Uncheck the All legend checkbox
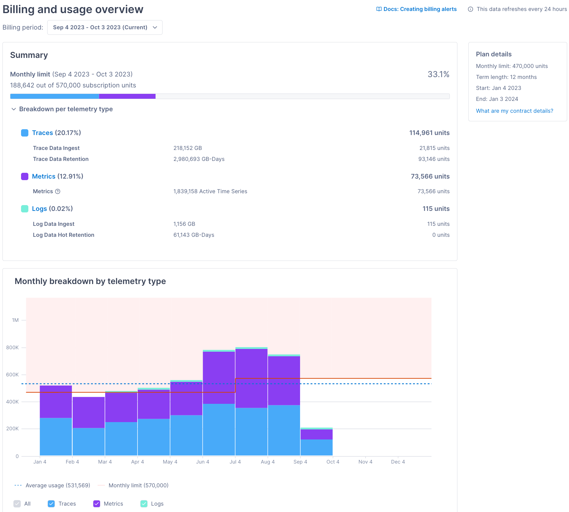569x512 pixels. coord(17,504)
